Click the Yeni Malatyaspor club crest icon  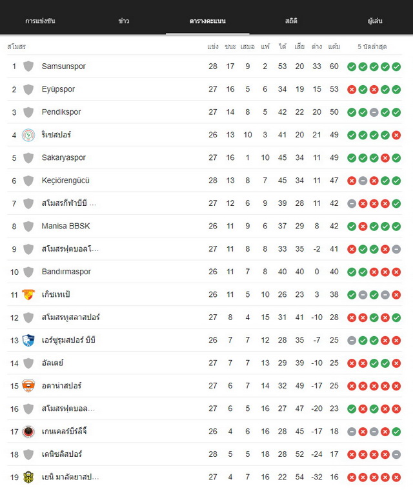pos(28,477)
